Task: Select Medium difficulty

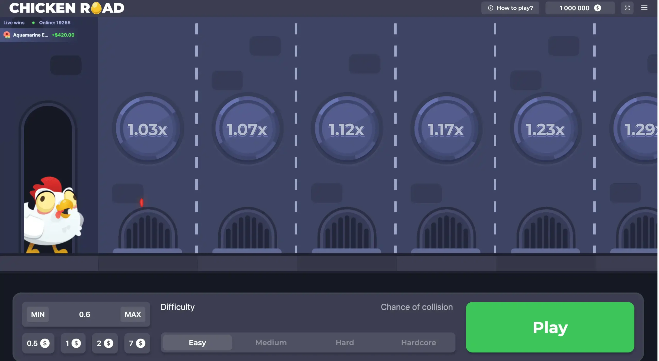Action: point(271,342)
